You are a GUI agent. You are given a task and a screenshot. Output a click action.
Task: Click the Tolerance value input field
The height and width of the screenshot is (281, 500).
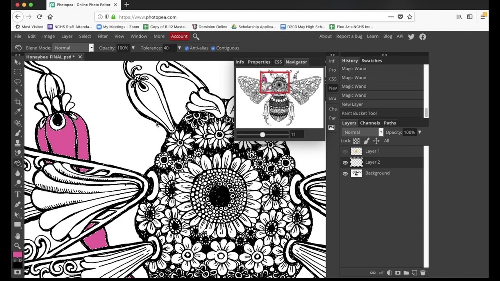169,48
